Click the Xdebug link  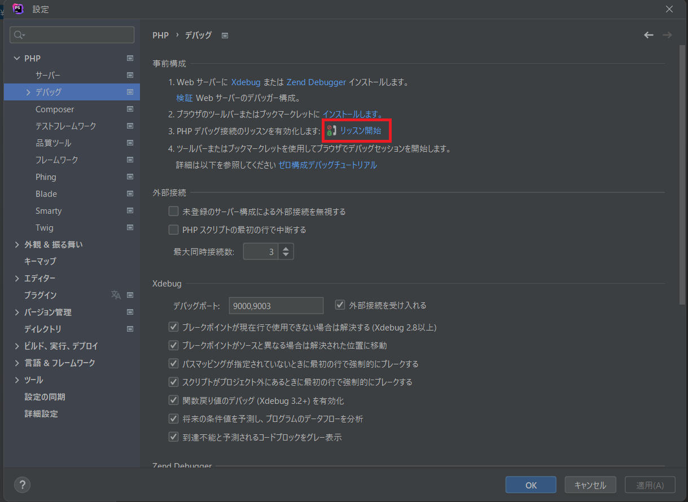click(246, 82)
